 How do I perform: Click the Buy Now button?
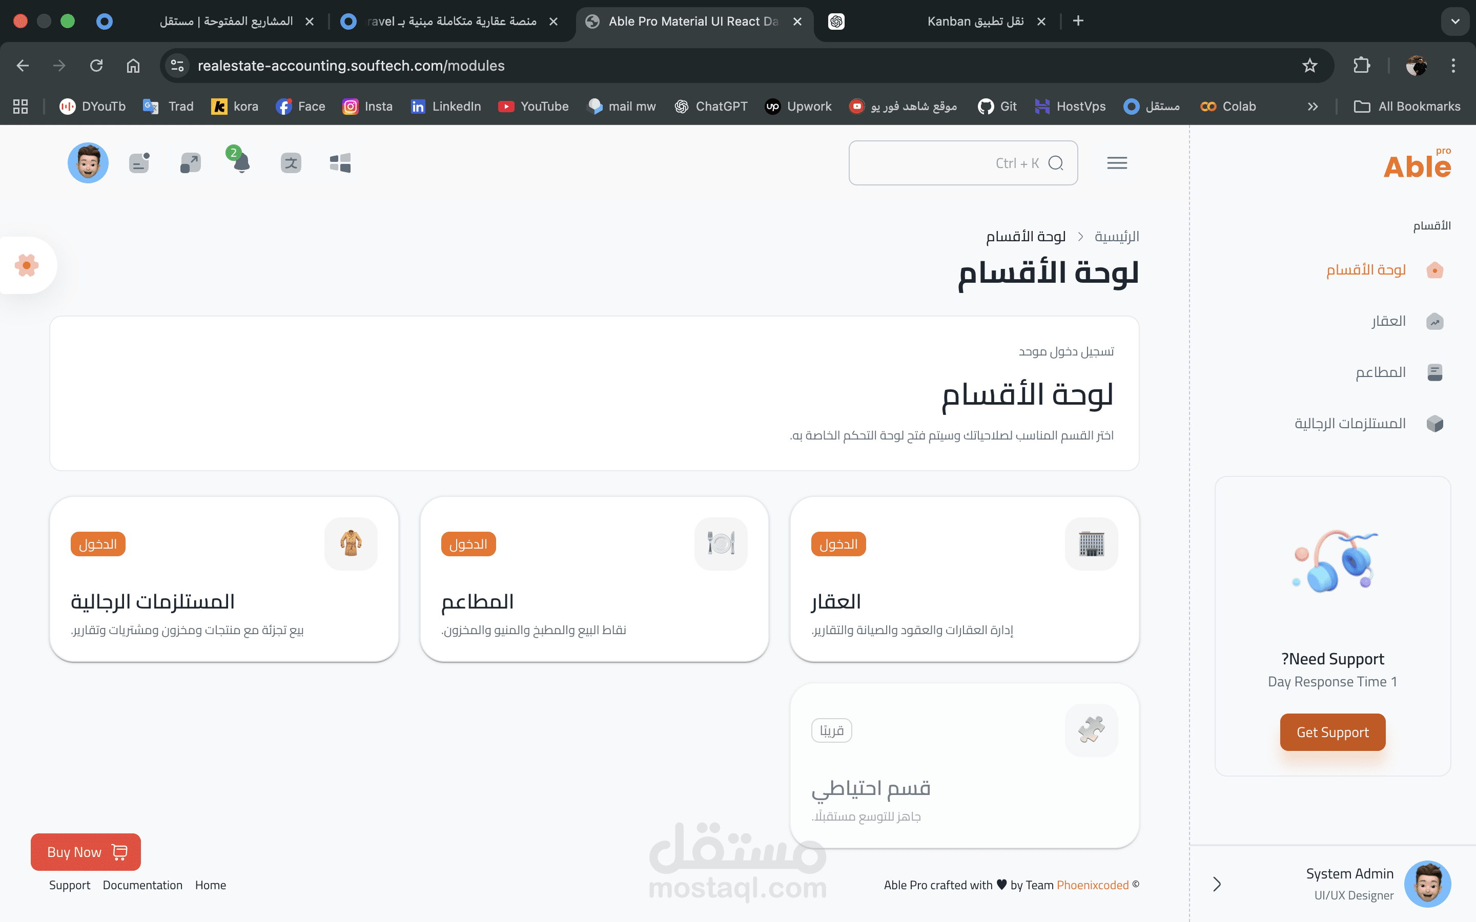tap(86, 852)
